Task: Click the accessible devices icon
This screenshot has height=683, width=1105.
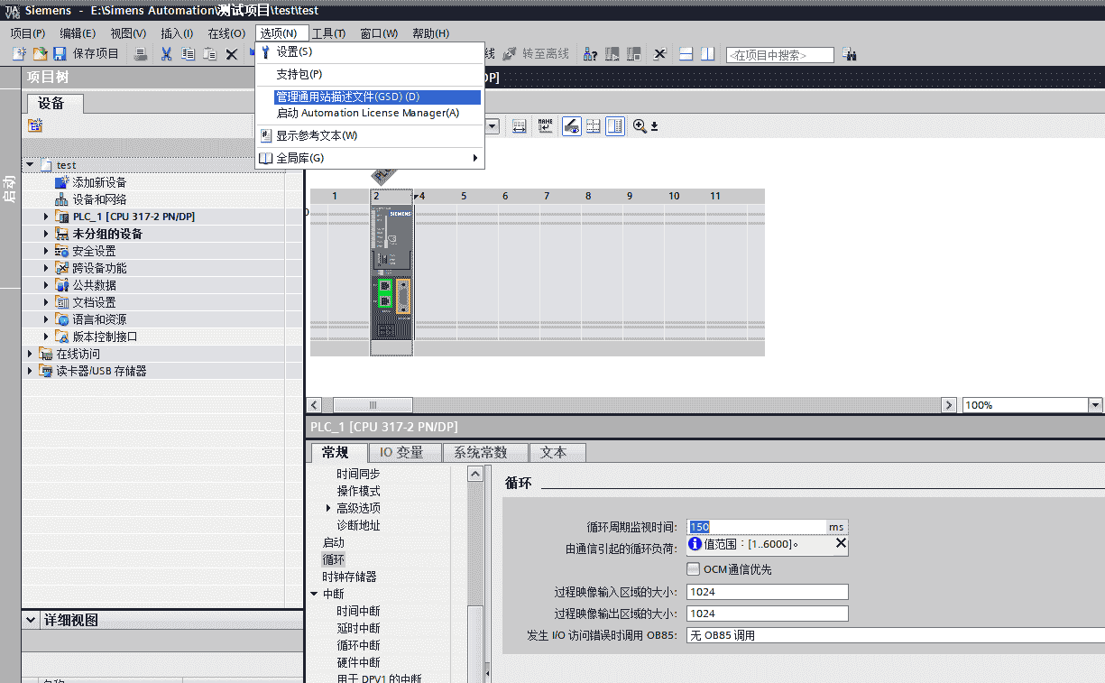Action: pos(590,54)
